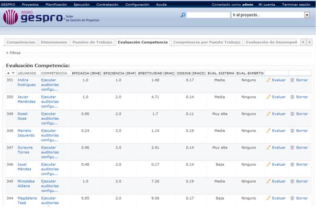Click trash Borrar icon for Isuel Méndez
316x210 pixels.
292,164
